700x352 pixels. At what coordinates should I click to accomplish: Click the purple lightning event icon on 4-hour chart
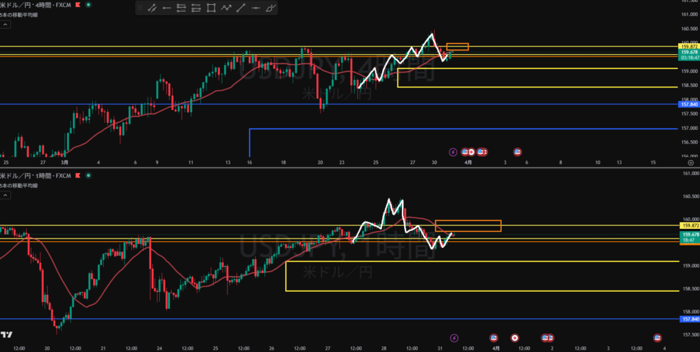453,152
